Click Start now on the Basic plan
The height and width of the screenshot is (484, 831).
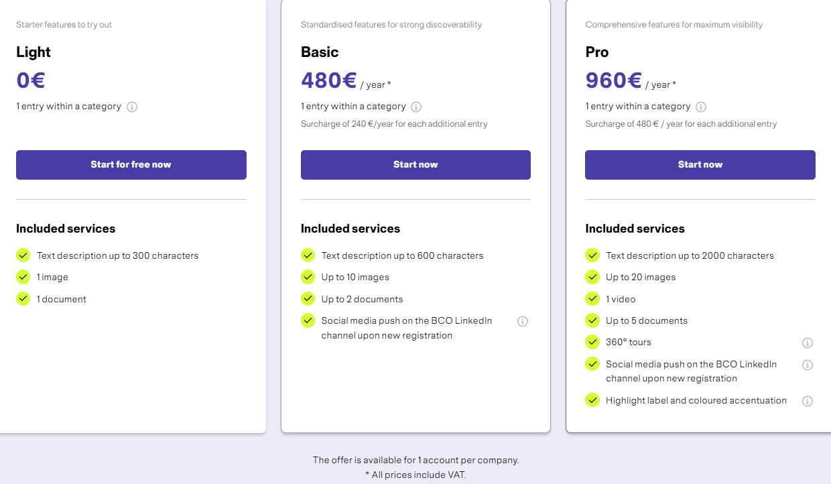click(415, 164)
